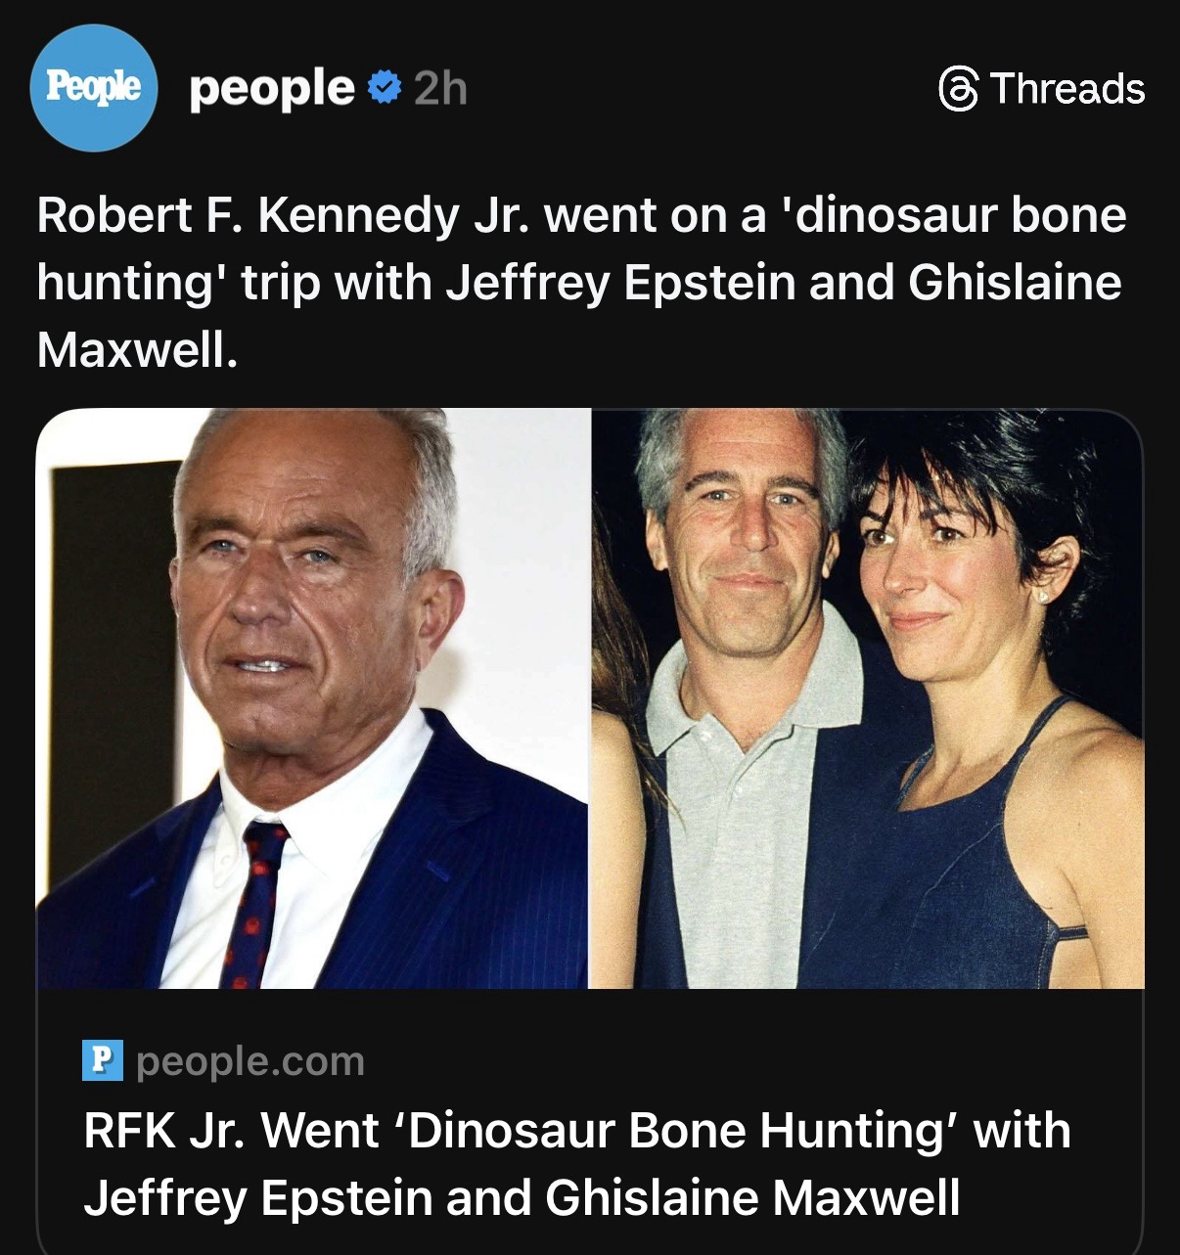Open the people.com domain link

pos(250,1061)
